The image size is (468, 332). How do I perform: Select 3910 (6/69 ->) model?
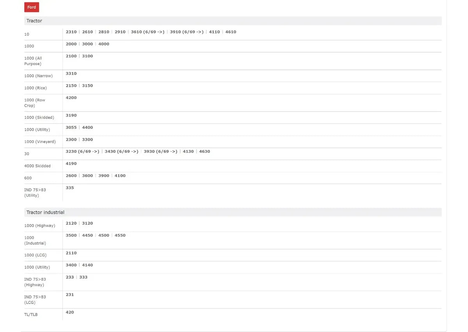187,32
